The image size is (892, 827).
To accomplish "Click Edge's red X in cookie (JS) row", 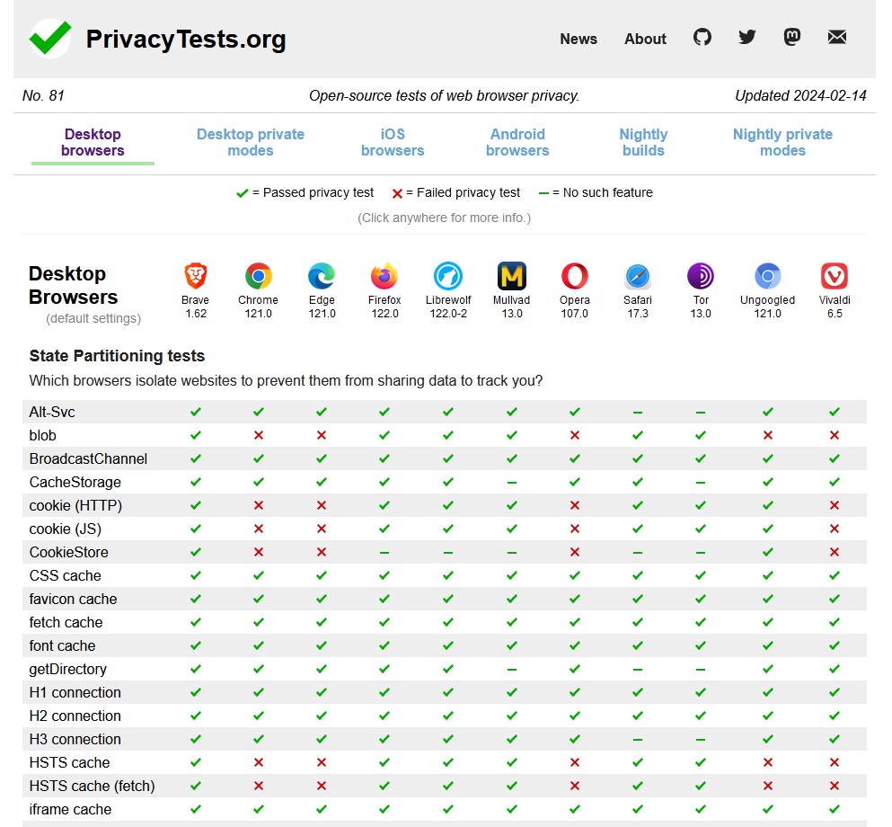I will point(322,529).
